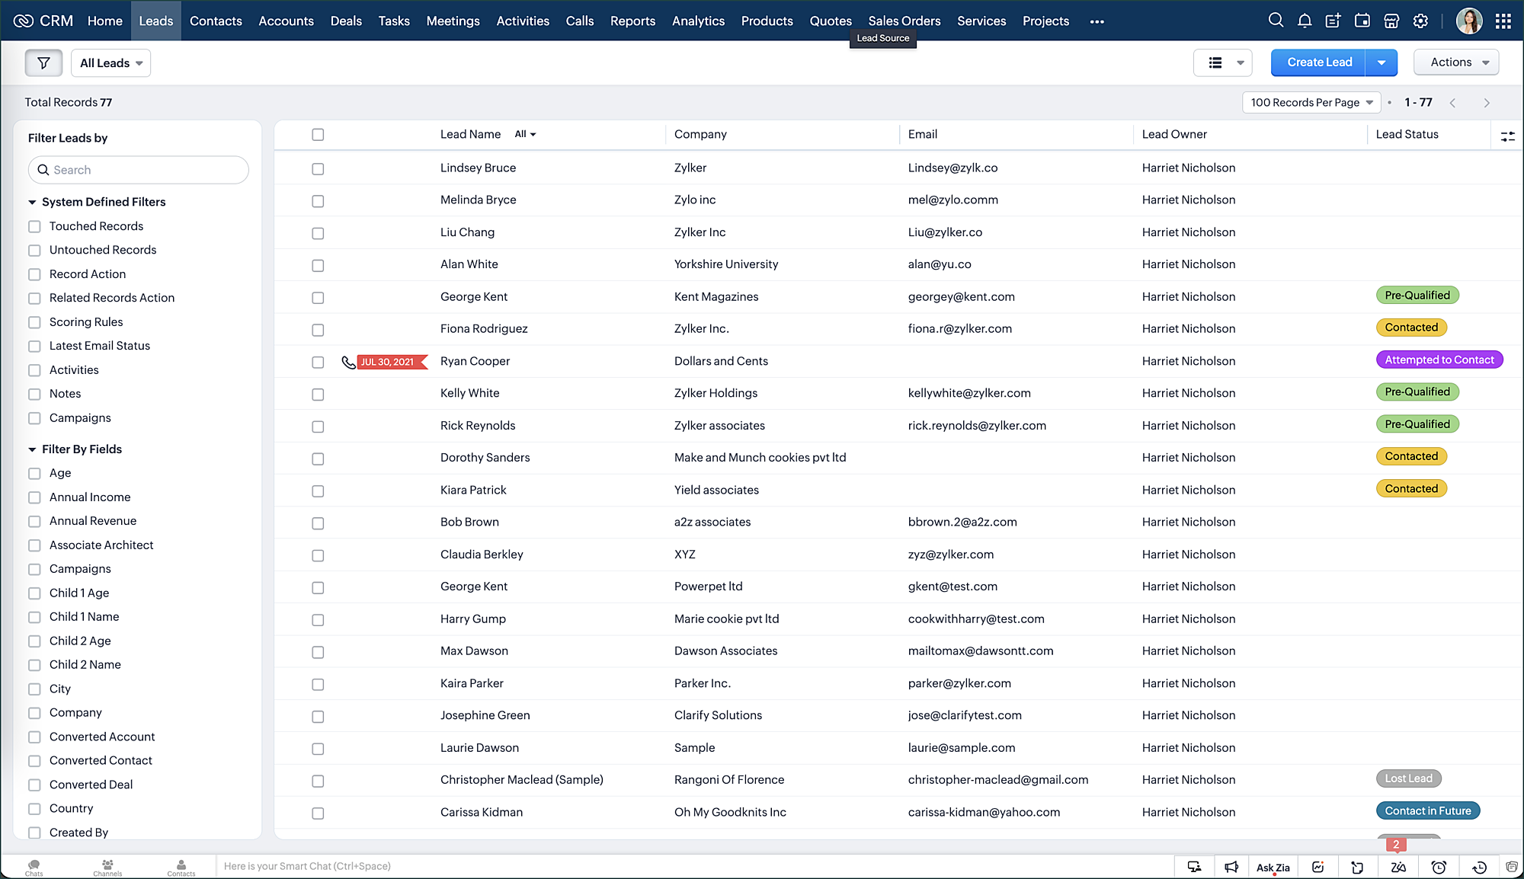Open the setup gear icon
This screenshot has width=1524, height=879.
click(x=1420, y=21)
